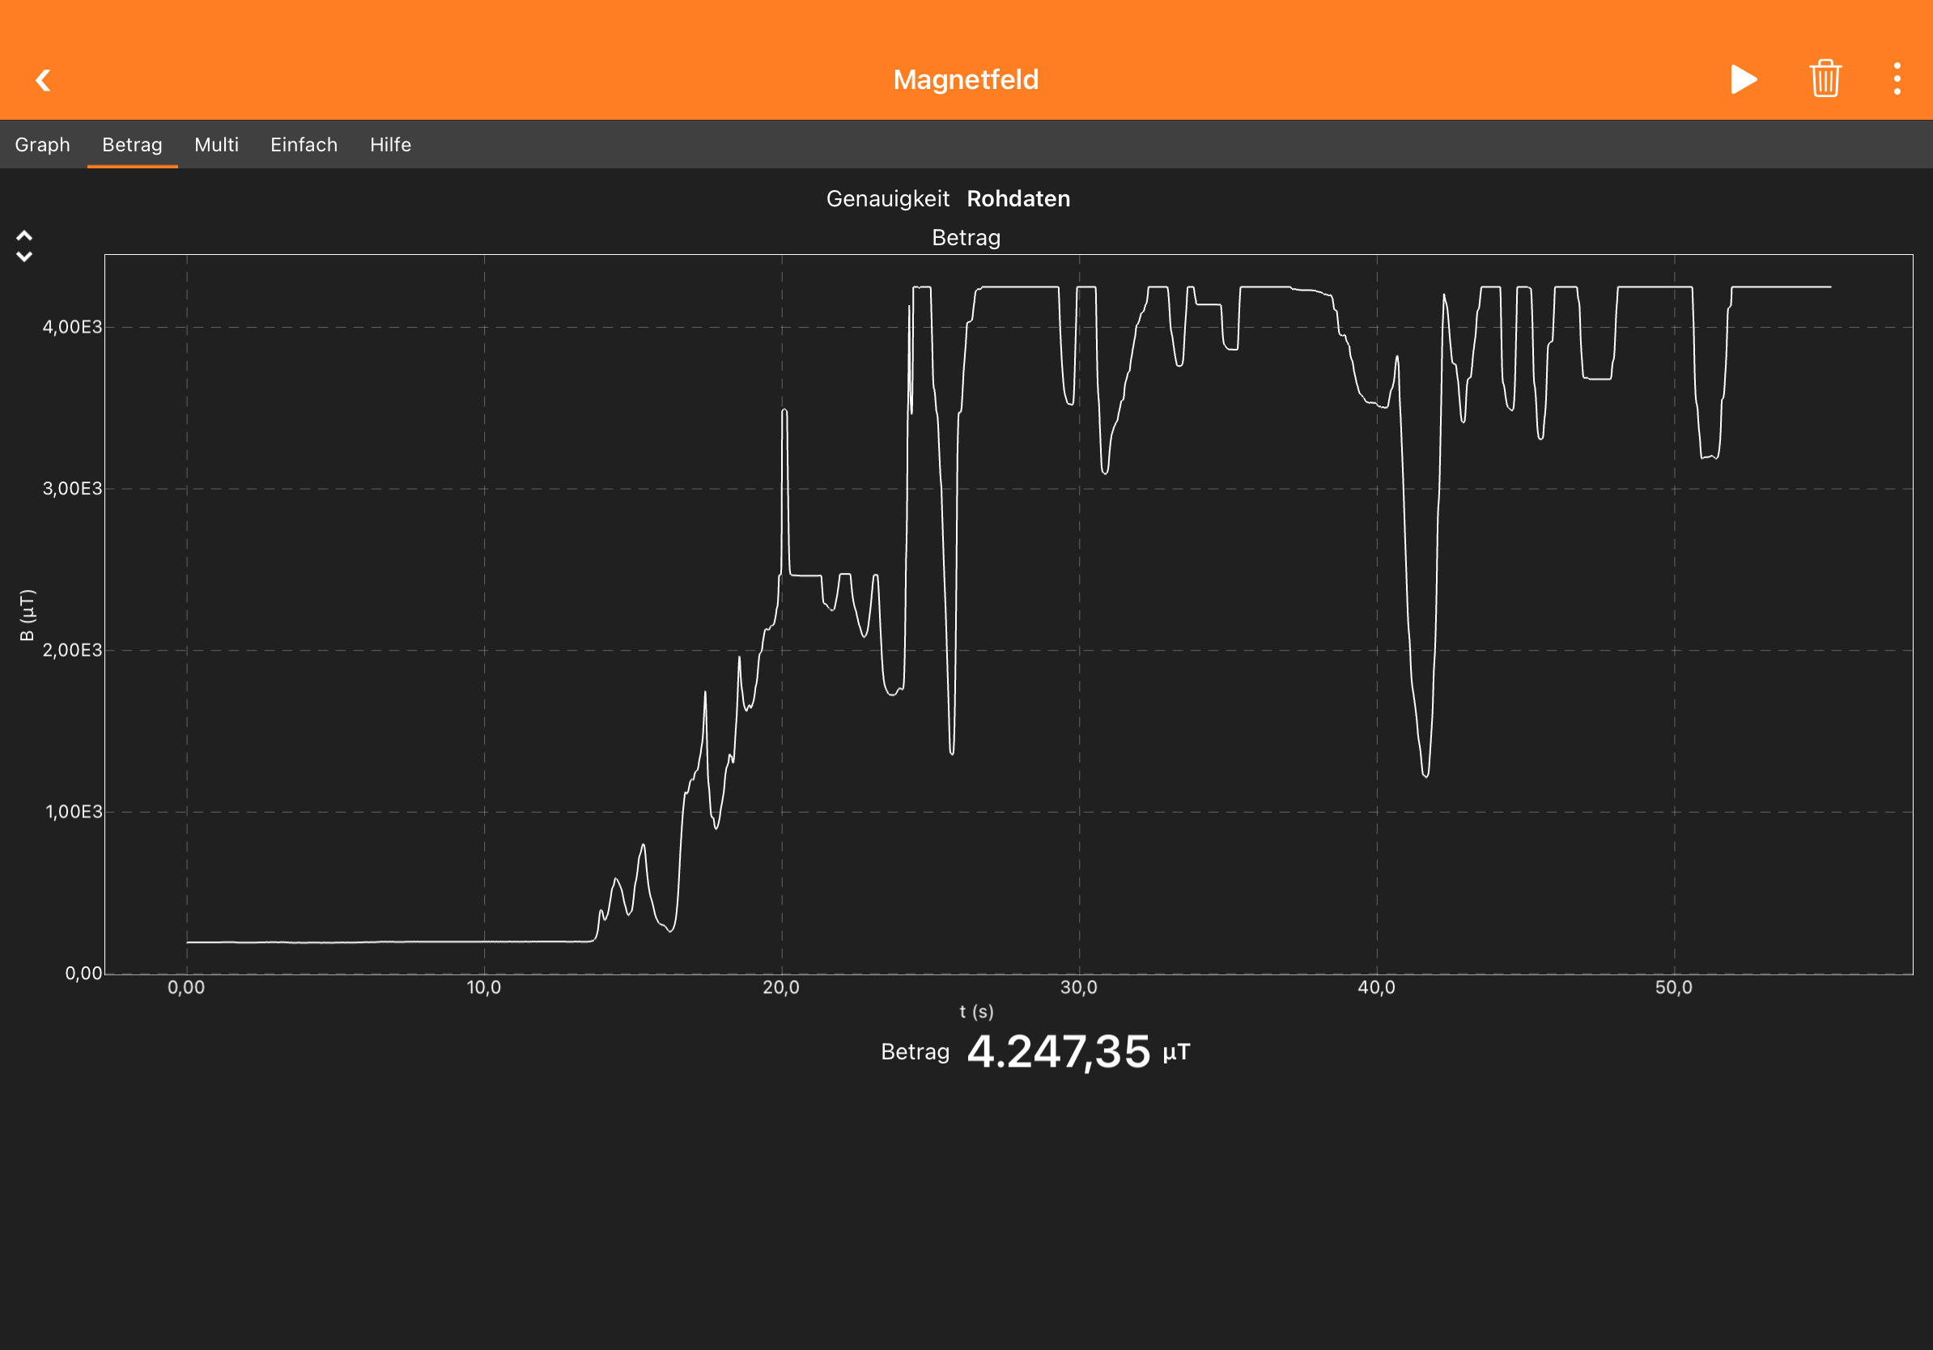Select the Betrag tab
The image size is (1933, 1350).
point(132,145)
